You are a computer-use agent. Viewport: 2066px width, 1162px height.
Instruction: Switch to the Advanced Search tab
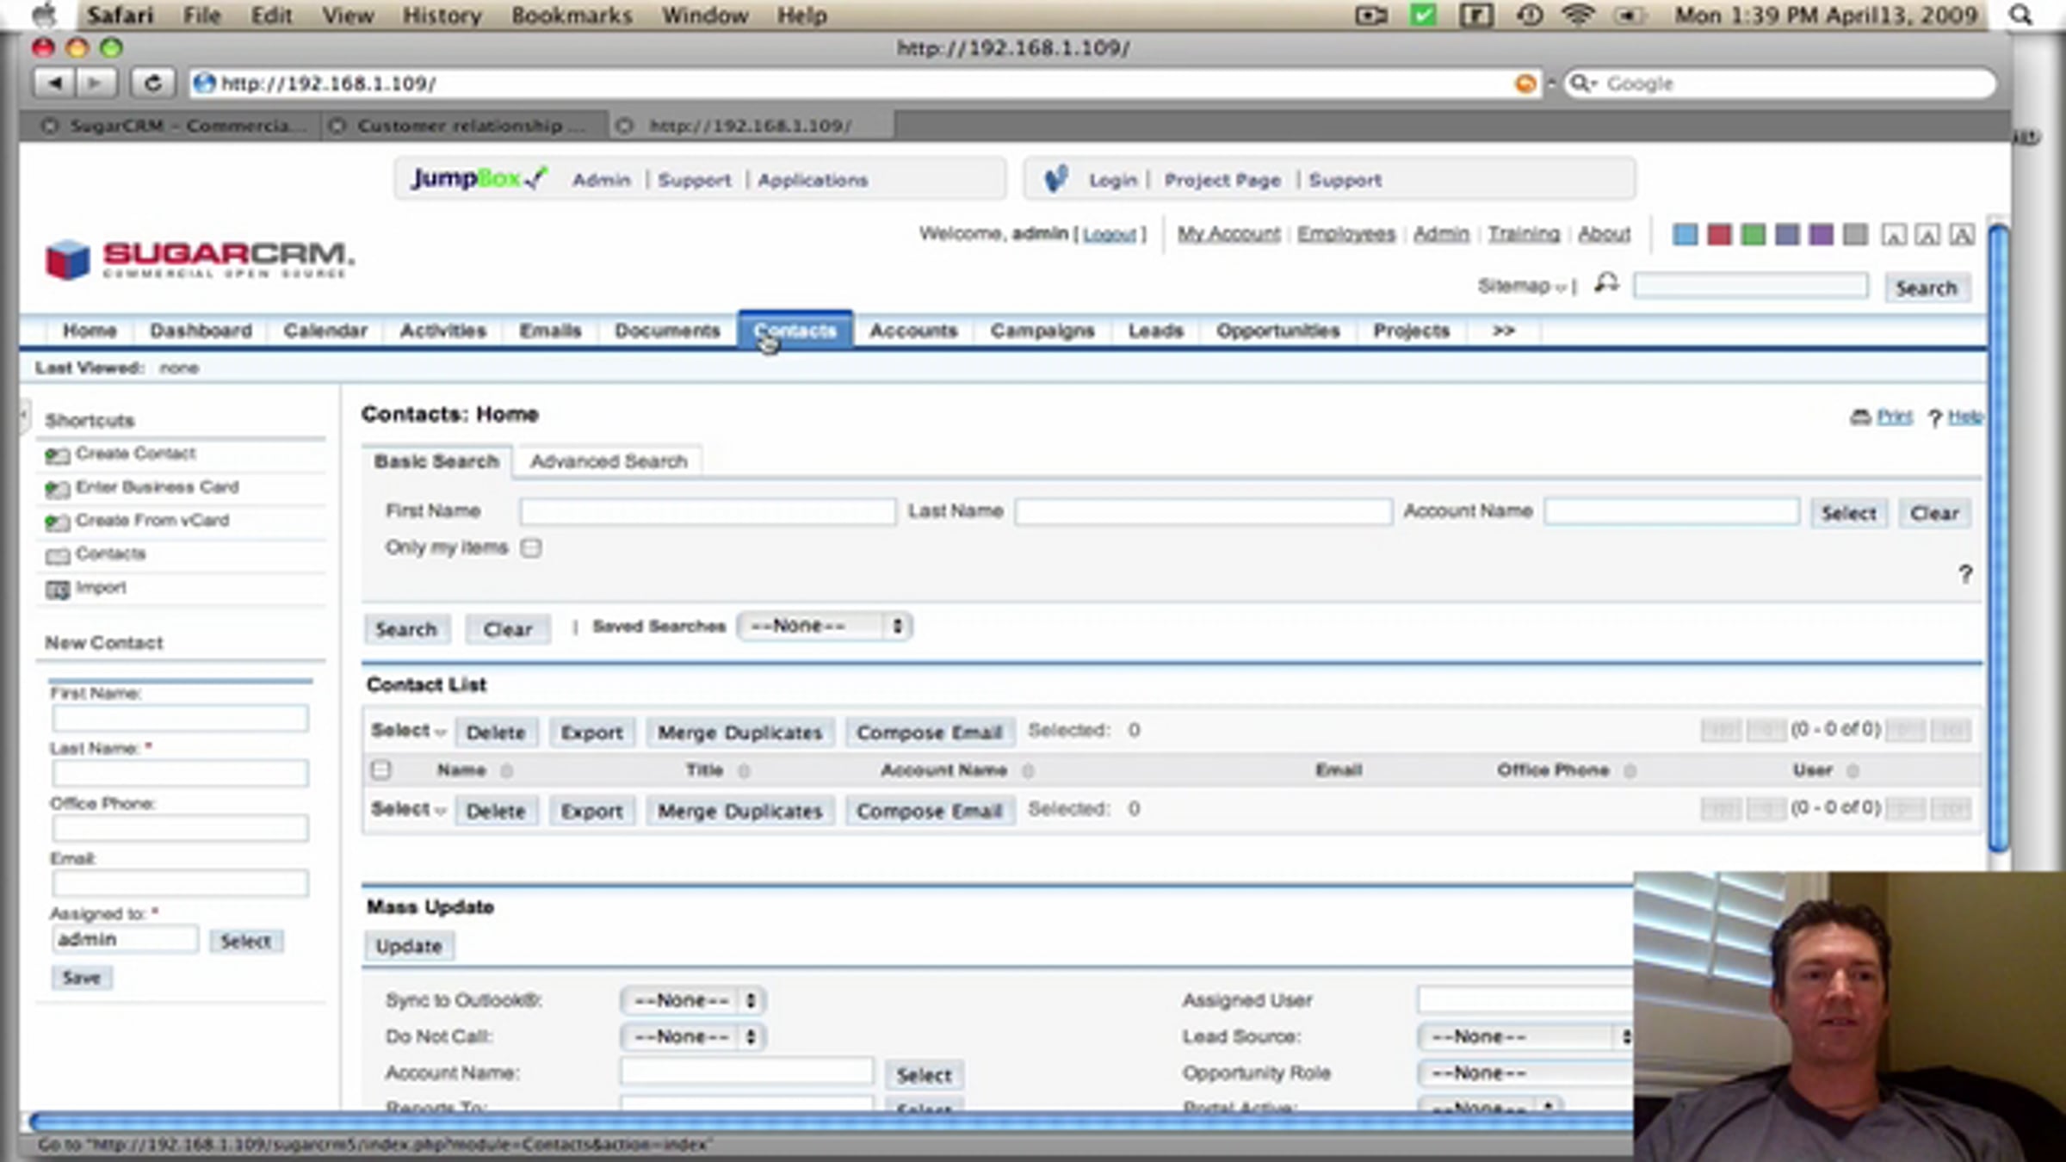[x=609, y=462]
